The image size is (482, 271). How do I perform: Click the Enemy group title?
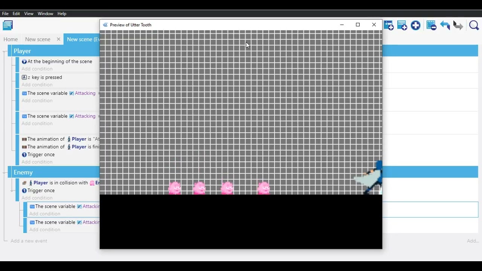(x=23, y=172)
